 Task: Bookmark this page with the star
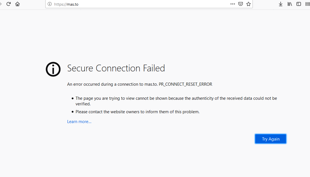click(249, 4)
